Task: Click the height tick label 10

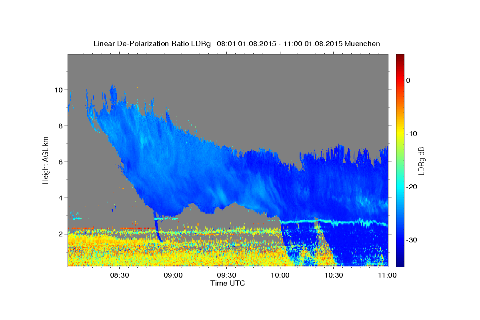Action: (59, 90)
